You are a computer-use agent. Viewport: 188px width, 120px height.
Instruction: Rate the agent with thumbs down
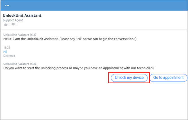tap(13, 25)
